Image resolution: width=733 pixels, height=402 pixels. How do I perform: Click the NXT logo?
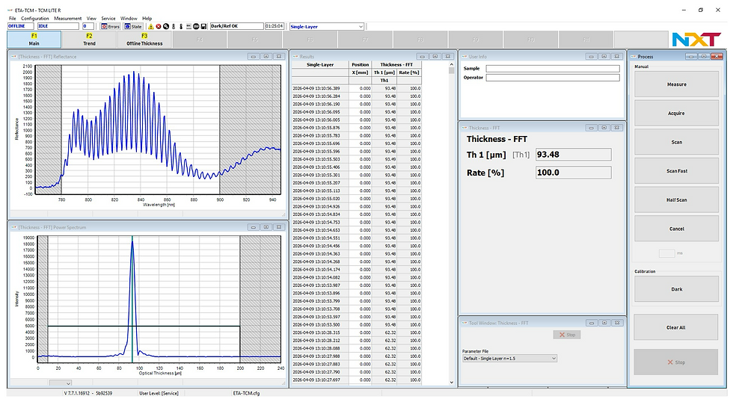point(696,40)
